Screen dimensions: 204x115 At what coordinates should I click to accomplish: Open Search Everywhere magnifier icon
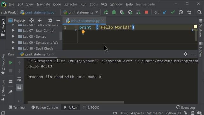click(x=199, y=12)
